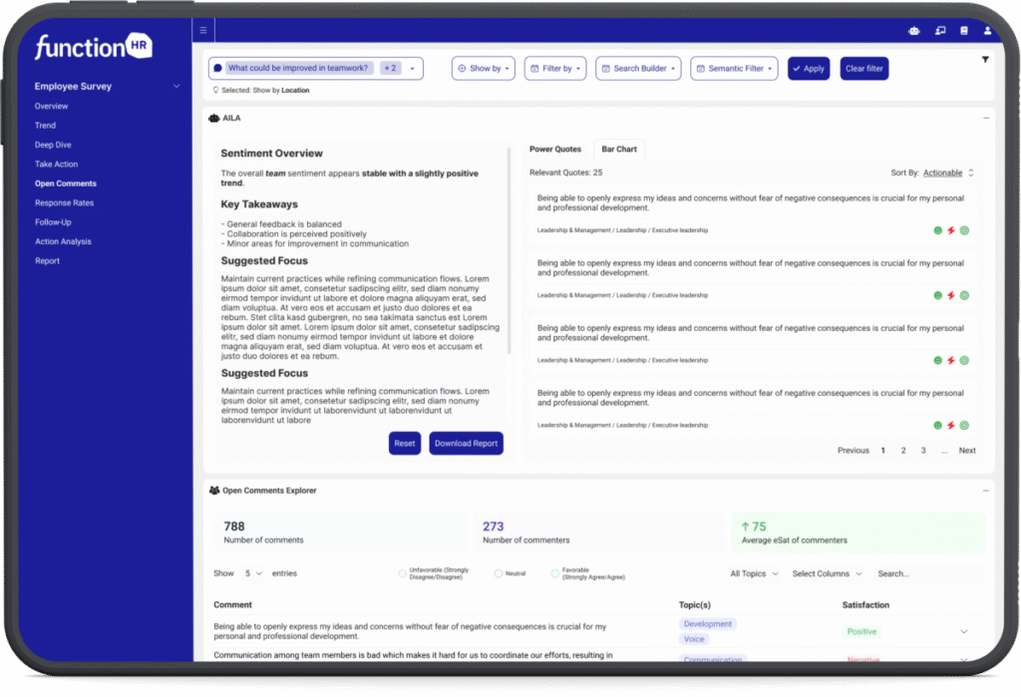
Task: Open the Show by dropdown
Action: (x=484, y=69)
